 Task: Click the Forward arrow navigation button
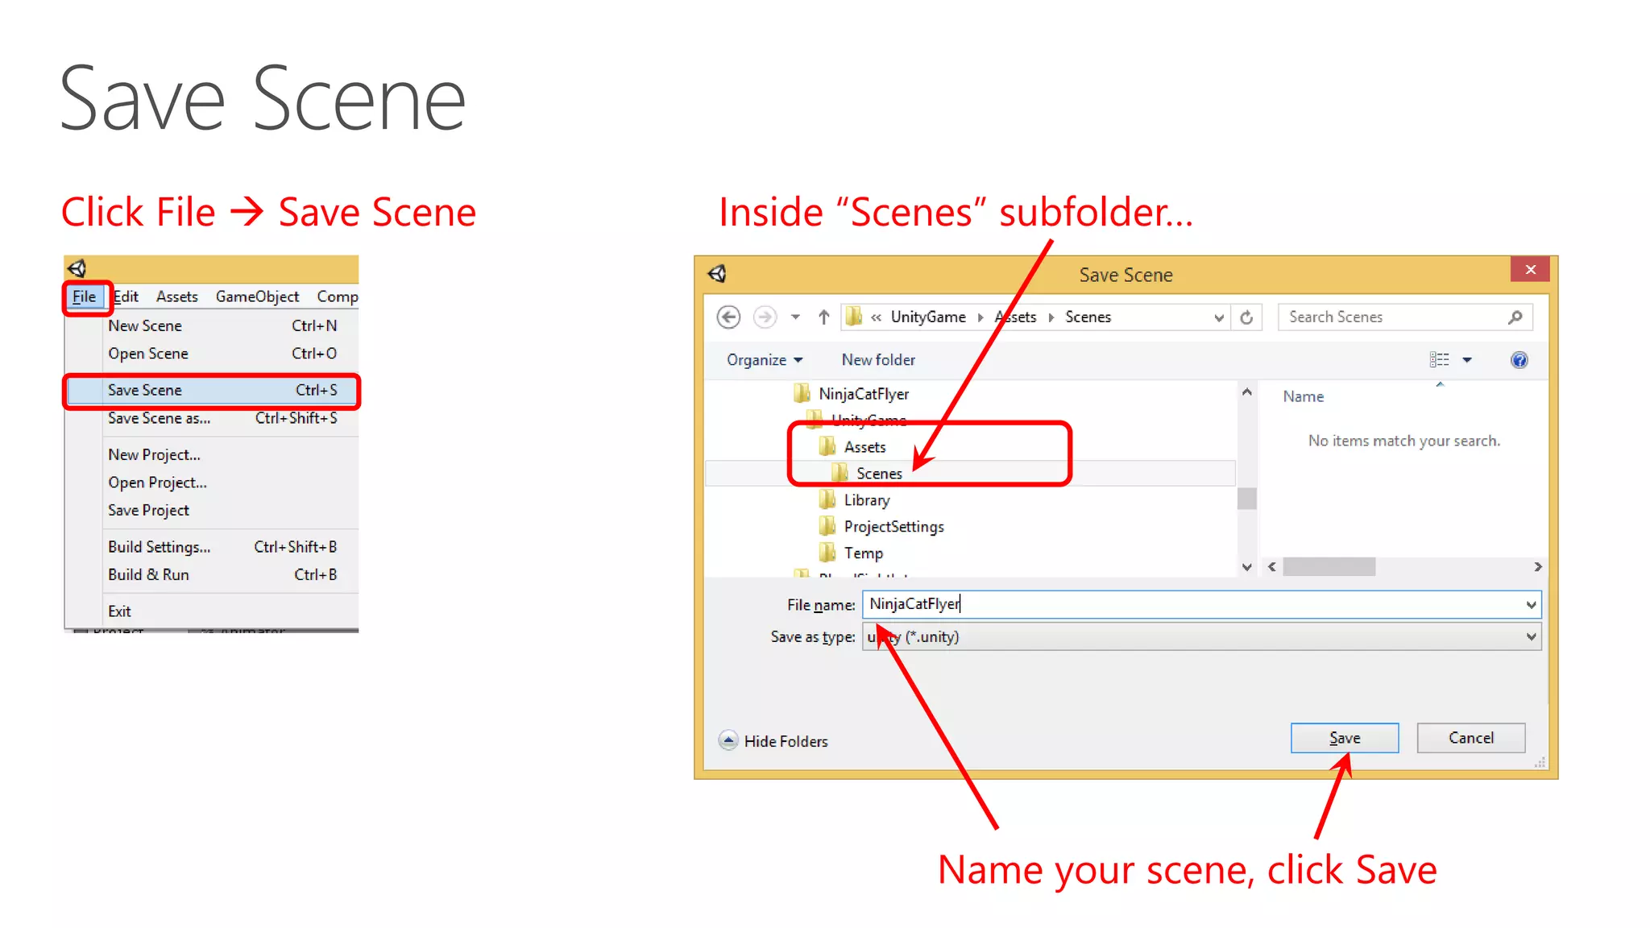point(765,317)
